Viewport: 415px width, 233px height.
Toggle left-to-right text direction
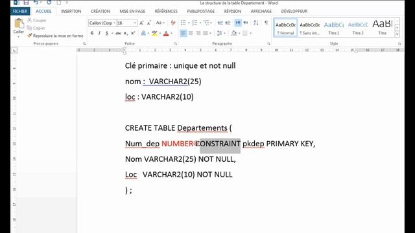[x=238, y=23]
